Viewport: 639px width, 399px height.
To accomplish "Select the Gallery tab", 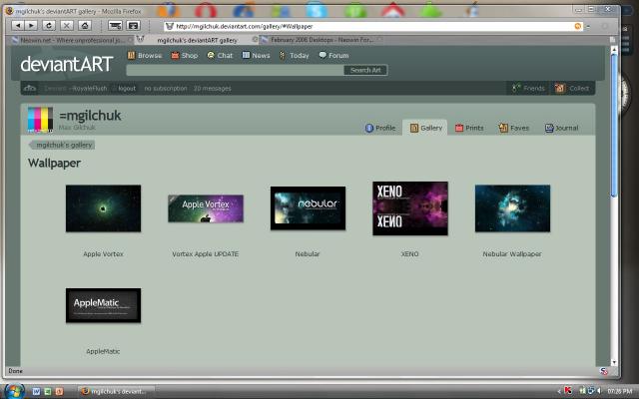I will (425, 128).
